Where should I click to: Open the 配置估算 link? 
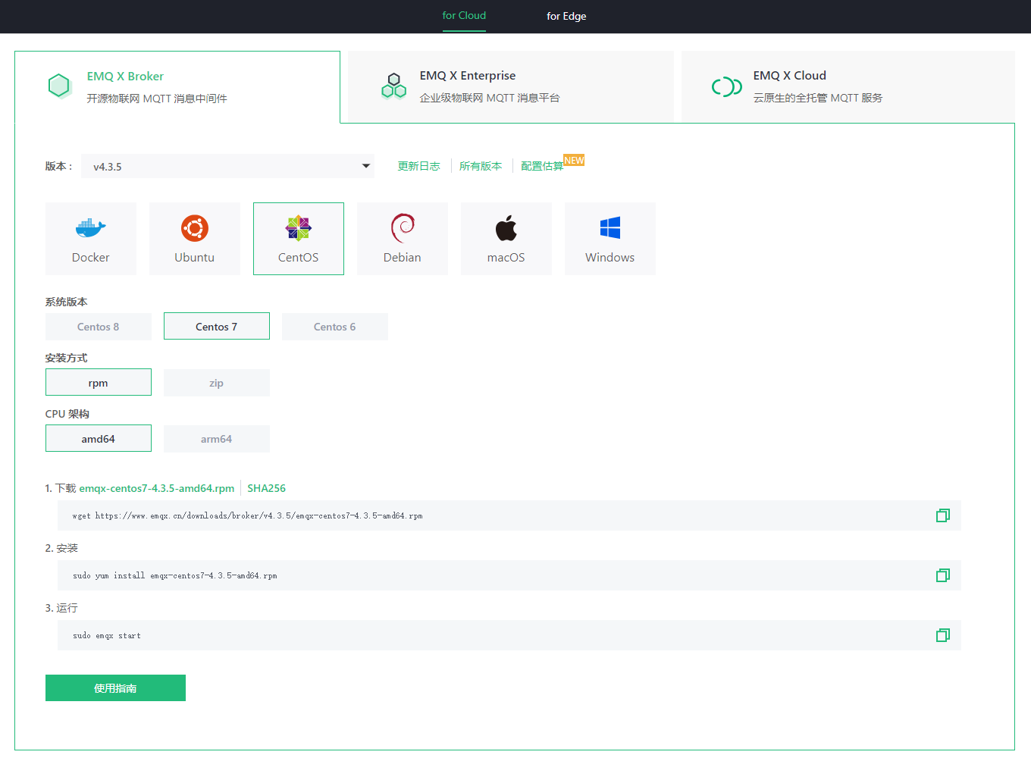point(542,166)
